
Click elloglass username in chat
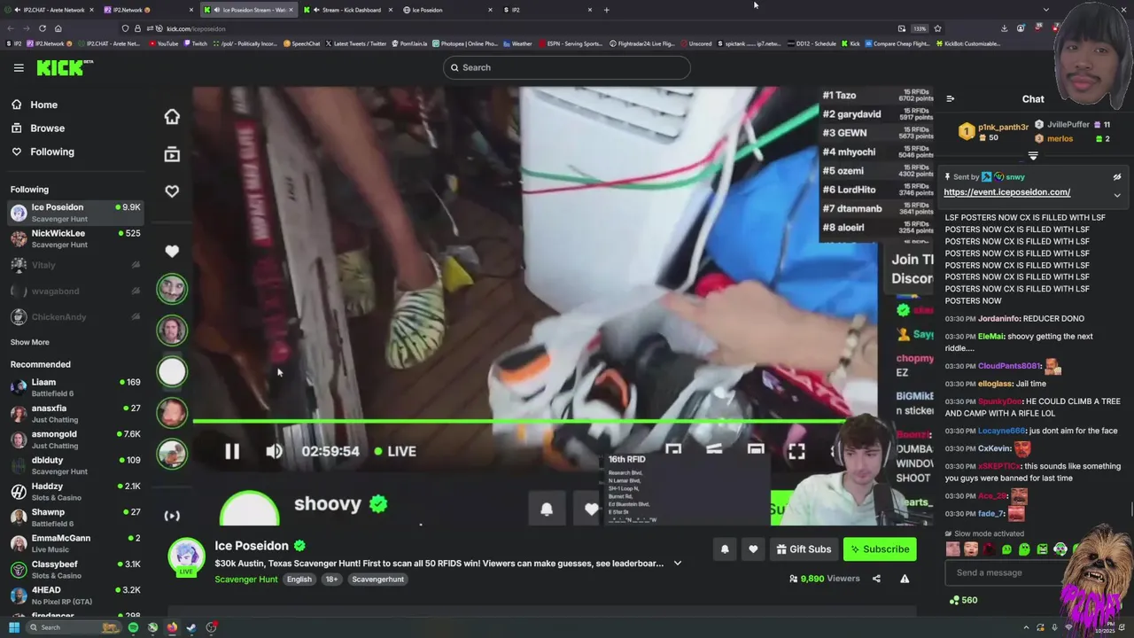996,384
